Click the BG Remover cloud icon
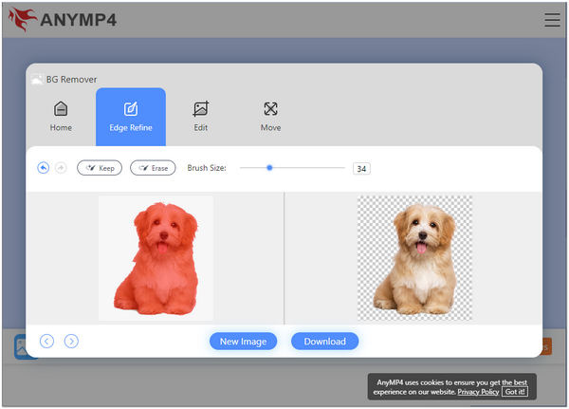 pyautogui.click(x=37, y=80)
